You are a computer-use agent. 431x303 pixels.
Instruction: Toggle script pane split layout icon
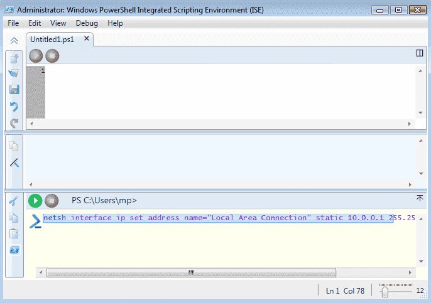(x=419, y=53)
